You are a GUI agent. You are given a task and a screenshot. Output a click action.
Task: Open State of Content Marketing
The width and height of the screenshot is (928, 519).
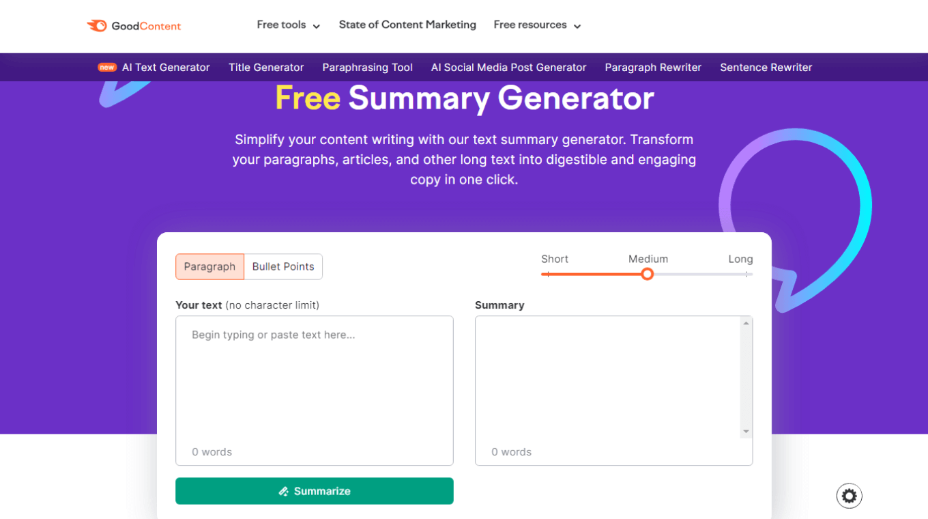coord(407,25)
